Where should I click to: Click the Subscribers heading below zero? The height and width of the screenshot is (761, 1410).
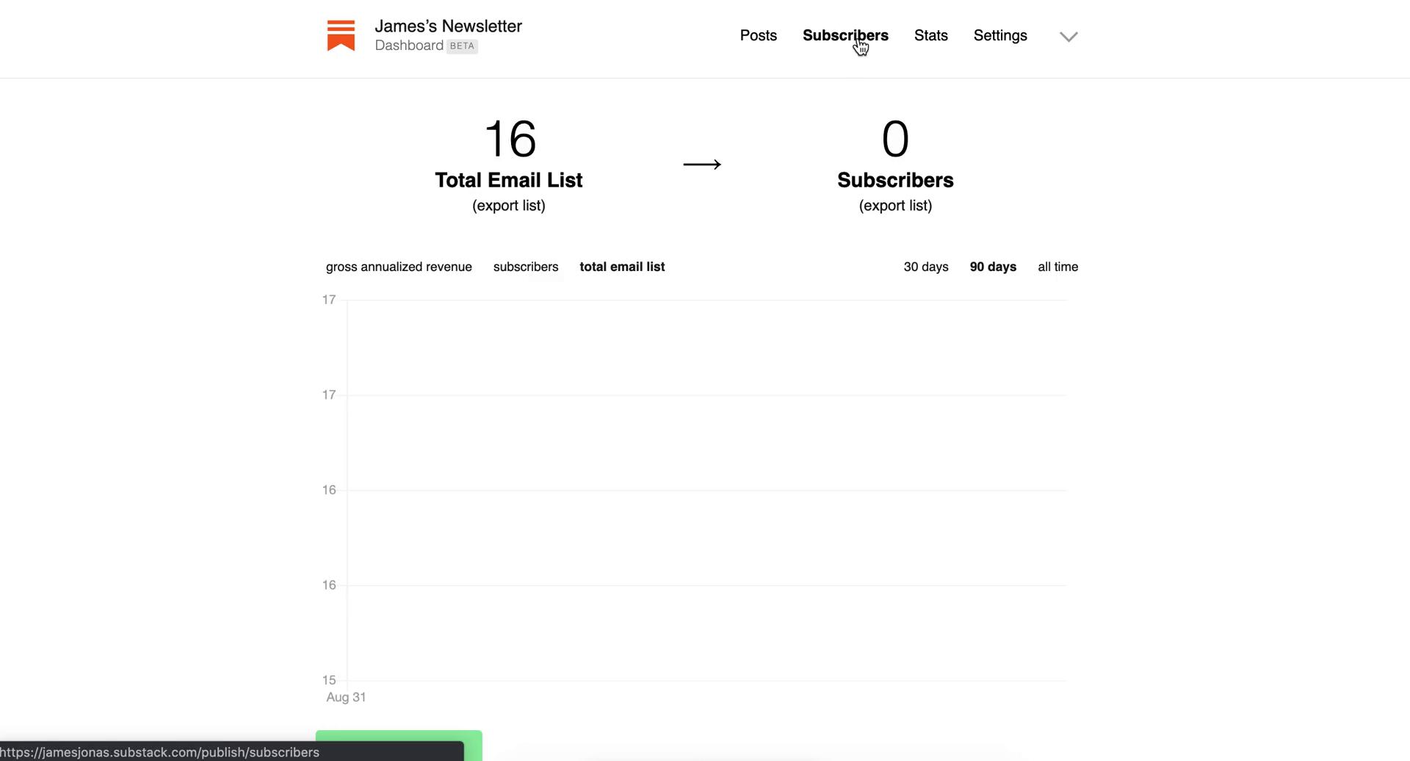coord(895,180)
